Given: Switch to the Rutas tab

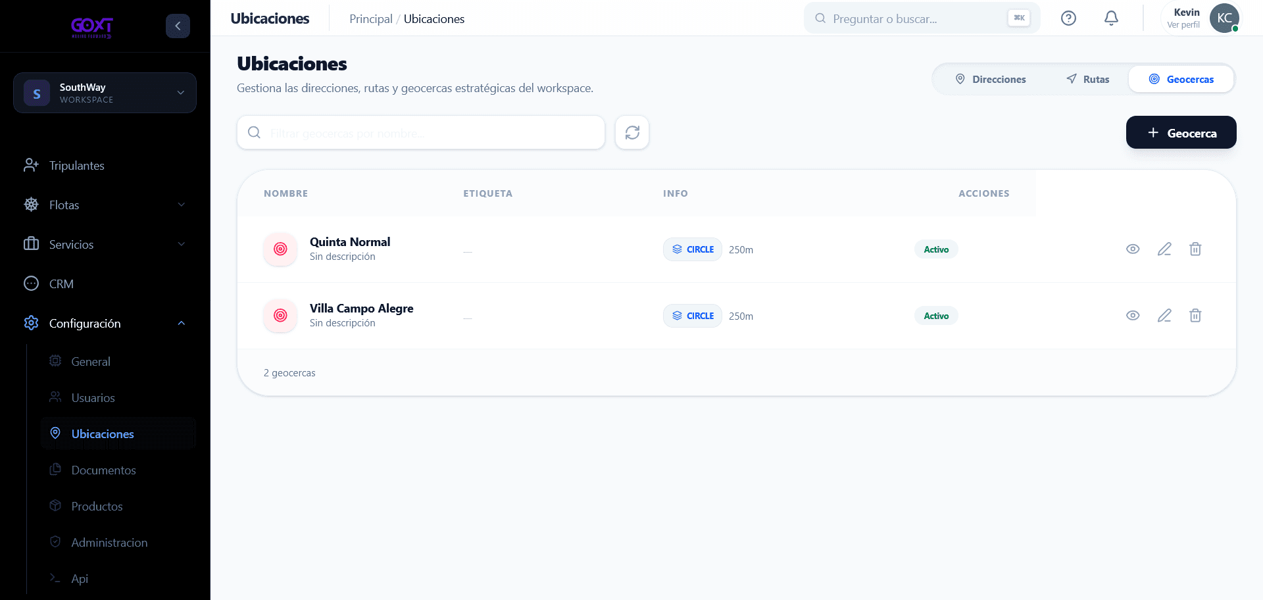Looking at the screenshot, I should 1087,79.
